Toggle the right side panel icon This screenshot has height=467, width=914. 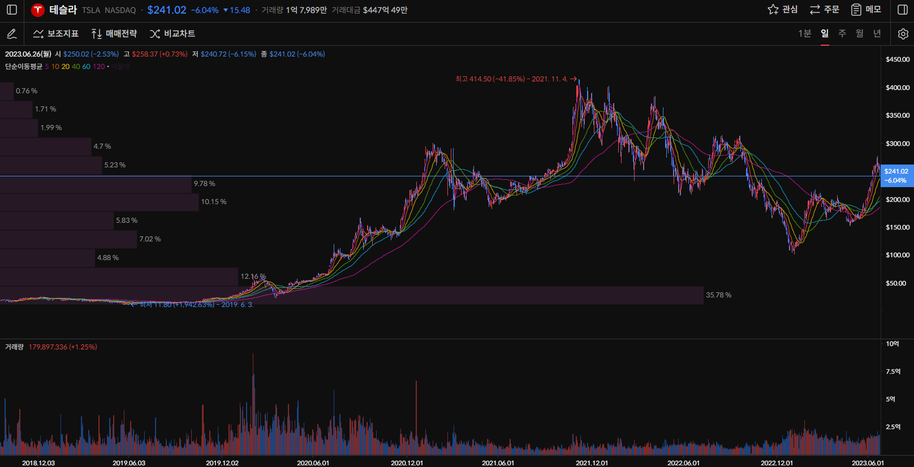tap(903, 10)
